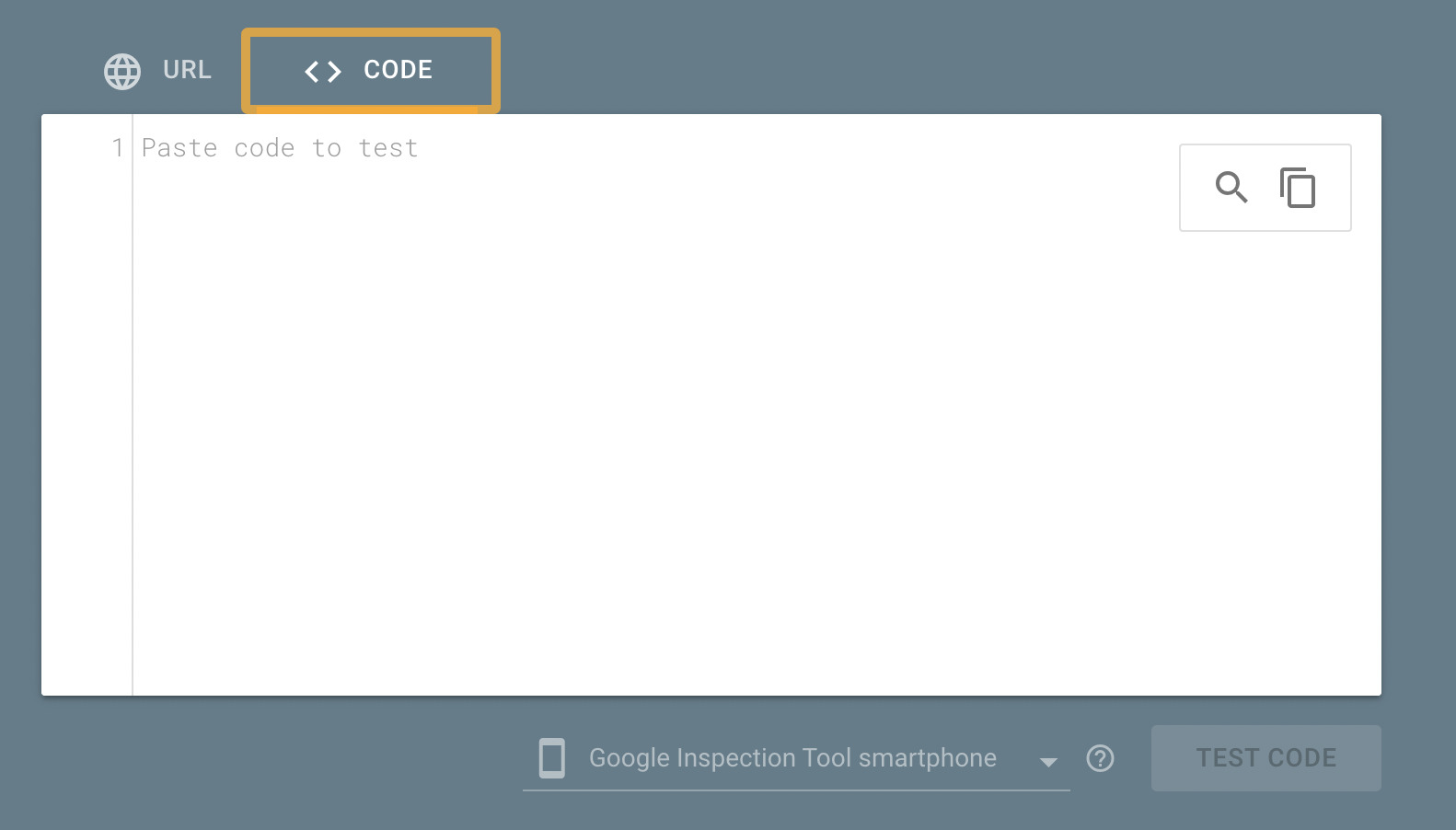Select the search icon in the editor panel
This screenshot has height=830, width=1456.
(x=1231, y=187)
